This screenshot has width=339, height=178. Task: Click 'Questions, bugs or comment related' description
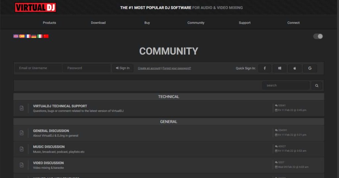click(78, 111)
